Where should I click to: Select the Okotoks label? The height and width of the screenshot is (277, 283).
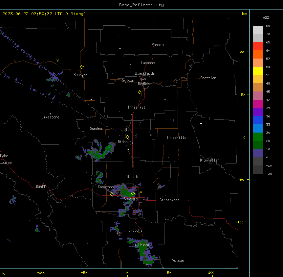135,230
